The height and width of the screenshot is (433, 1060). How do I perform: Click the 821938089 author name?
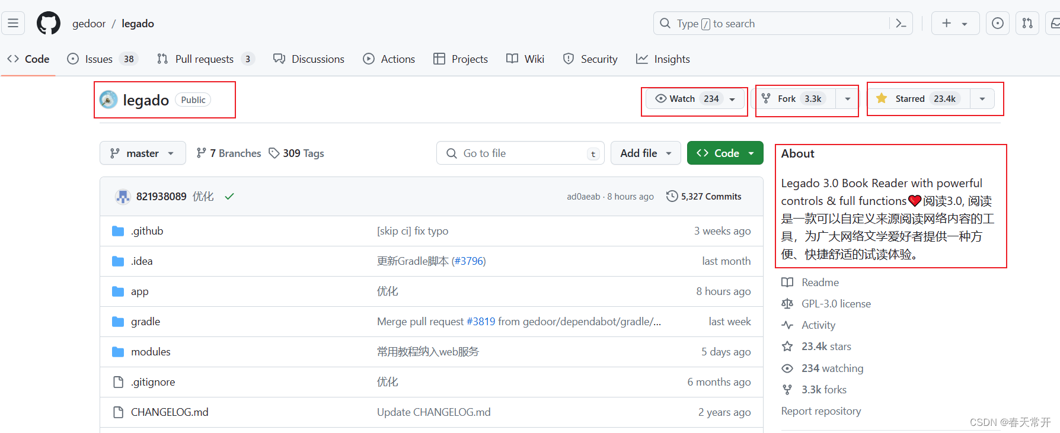click(x=161, y=197)
